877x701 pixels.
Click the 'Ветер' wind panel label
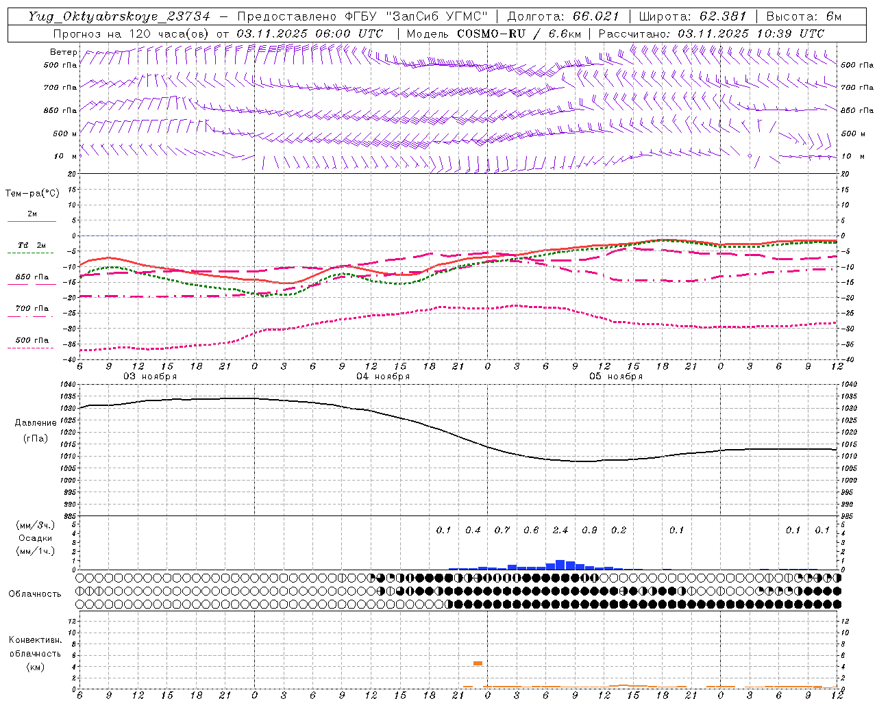pos(63,52)
